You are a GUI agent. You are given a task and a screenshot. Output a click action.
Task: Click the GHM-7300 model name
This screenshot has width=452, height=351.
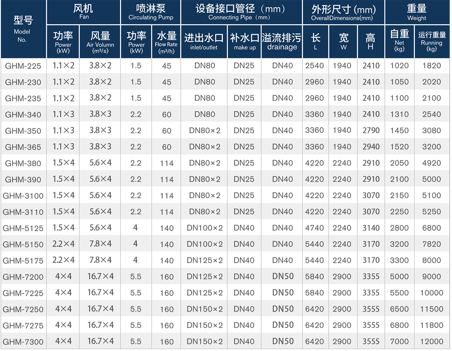(x=23, y=342)
